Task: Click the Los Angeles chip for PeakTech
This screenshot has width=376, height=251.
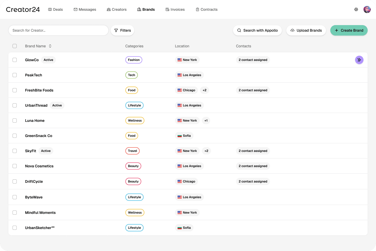Action: (x=189, y=75)
